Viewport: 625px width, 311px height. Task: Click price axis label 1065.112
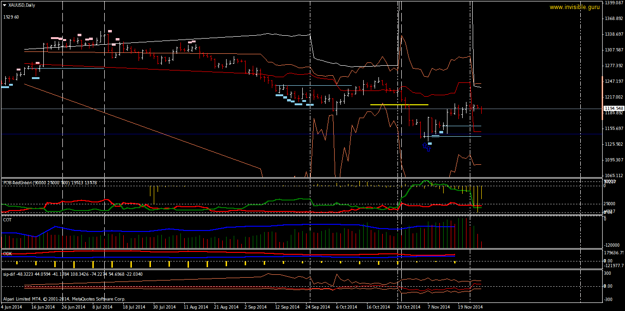614,175
